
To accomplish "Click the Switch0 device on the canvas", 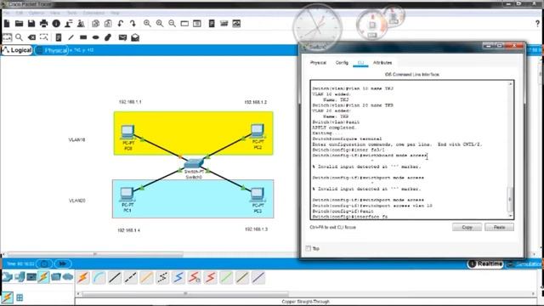I will pyautogui.click(x=194, y=164).
